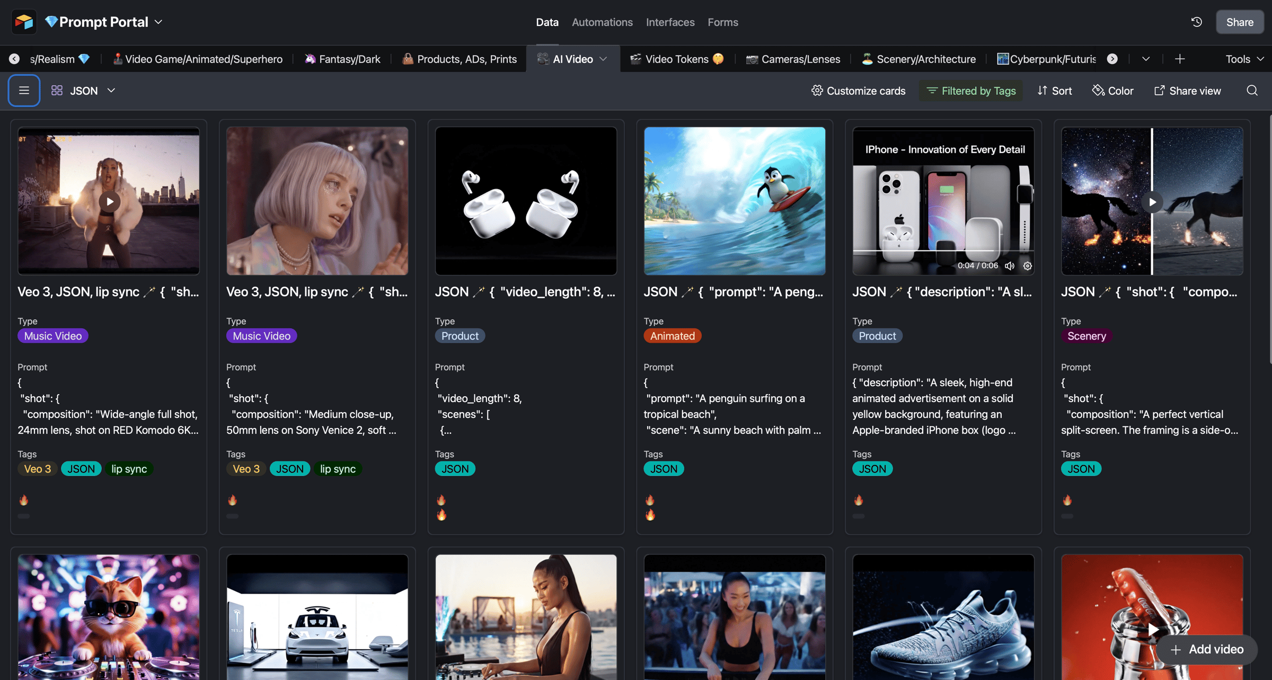Open the Automations tab
This screenshot has width=1272, height=680.
click(602, 22)
